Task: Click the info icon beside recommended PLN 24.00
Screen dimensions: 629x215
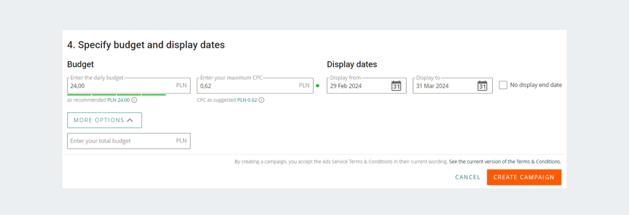Action: [x=134, y=100]
